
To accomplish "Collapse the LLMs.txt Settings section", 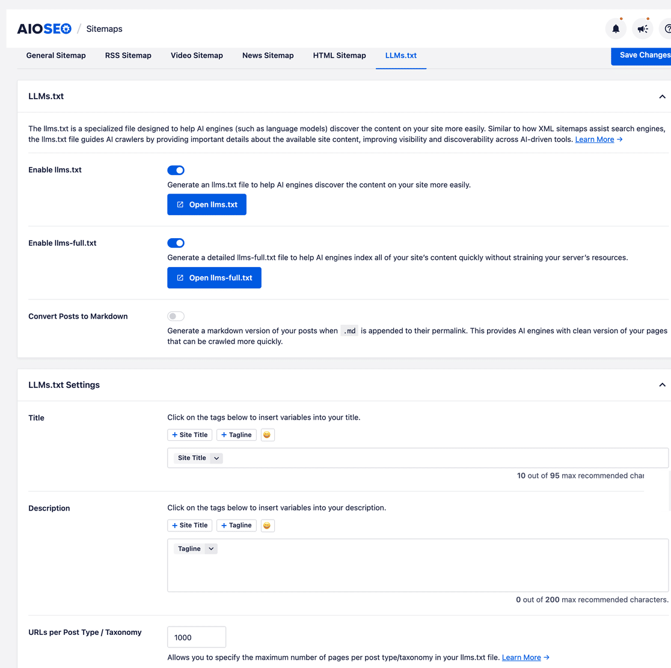I will pyautogui.click(x=662, y=385).
